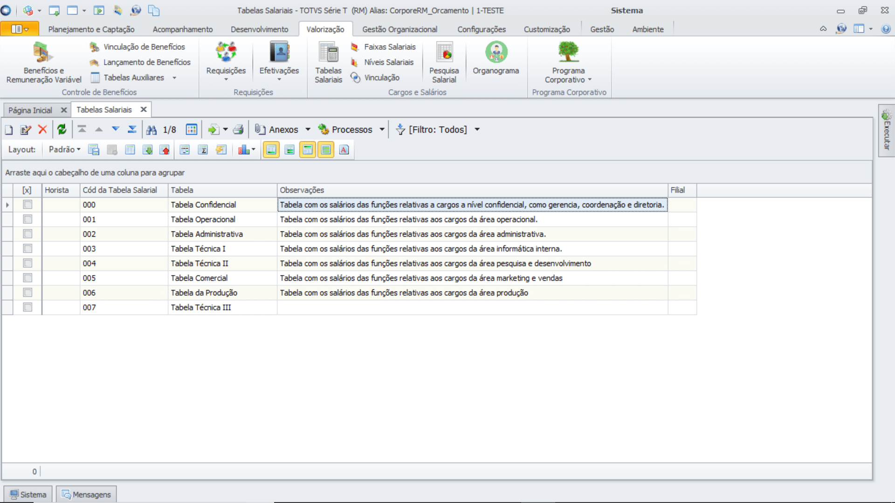Open Mensagens at the bottom bar

86,495
